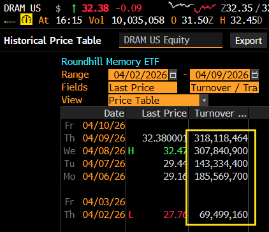
Task: Select the Turnover / Tra field box
Action: pos(224,87)
